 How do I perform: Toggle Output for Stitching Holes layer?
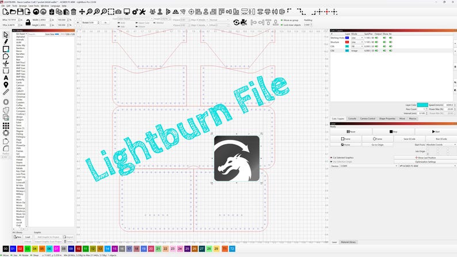(x=376, y=38)
